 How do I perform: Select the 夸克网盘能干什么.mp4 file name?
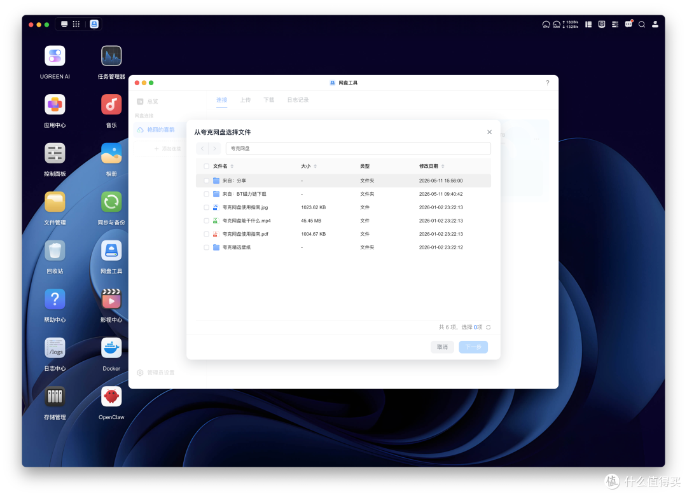pyautogui.click(x=246, y=221)
